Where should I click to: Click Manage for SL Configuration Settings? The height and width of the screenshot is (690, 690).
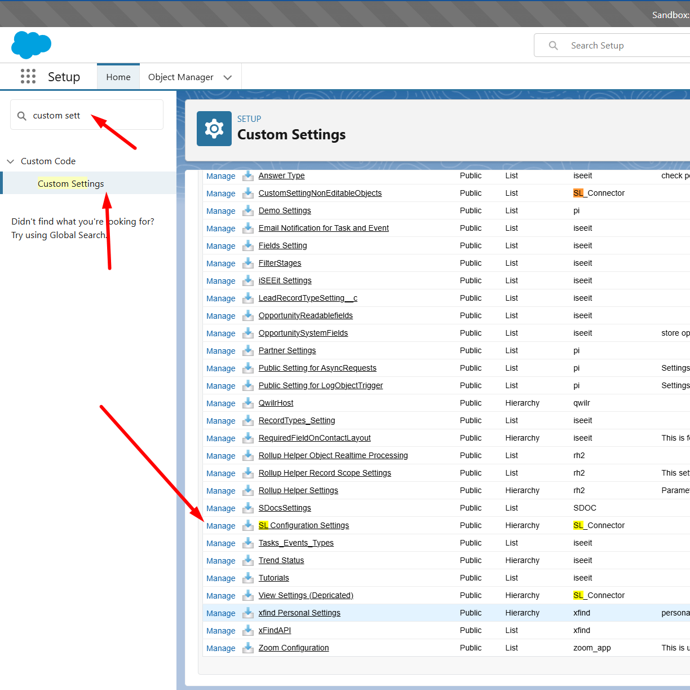pos(220,526)
